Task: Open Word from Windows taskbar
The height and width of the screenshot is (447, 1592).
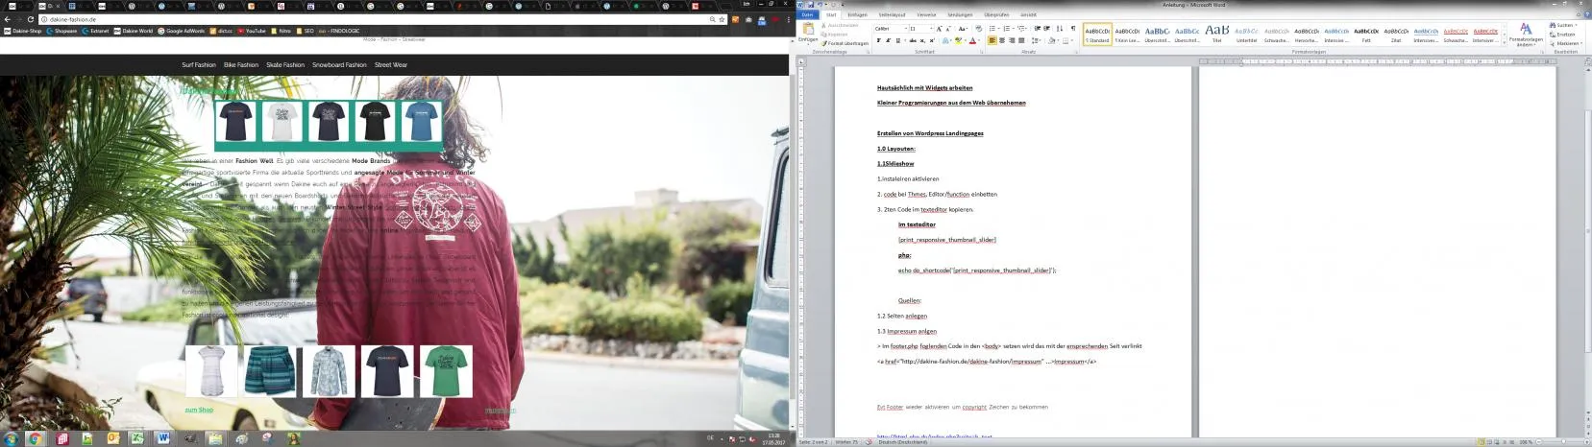Action: (x=163, y=438)
